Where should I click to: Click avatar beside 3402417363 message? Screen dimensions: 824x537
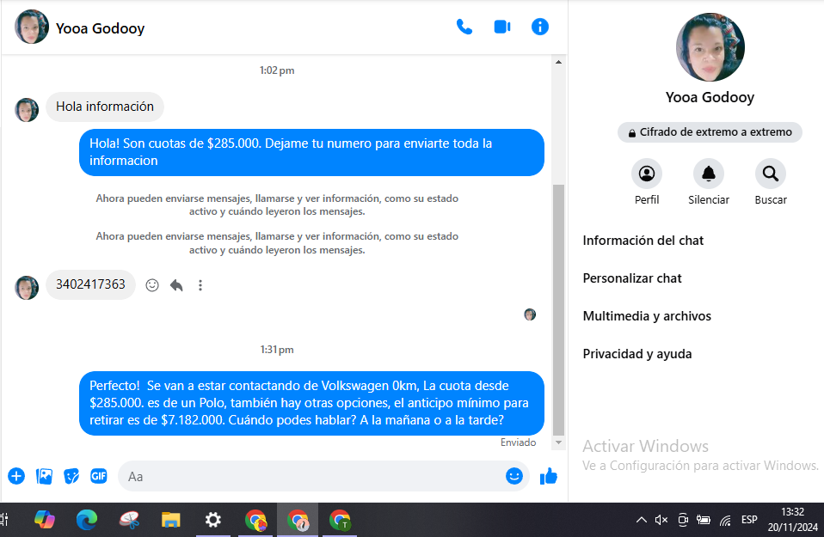(27, 288)
